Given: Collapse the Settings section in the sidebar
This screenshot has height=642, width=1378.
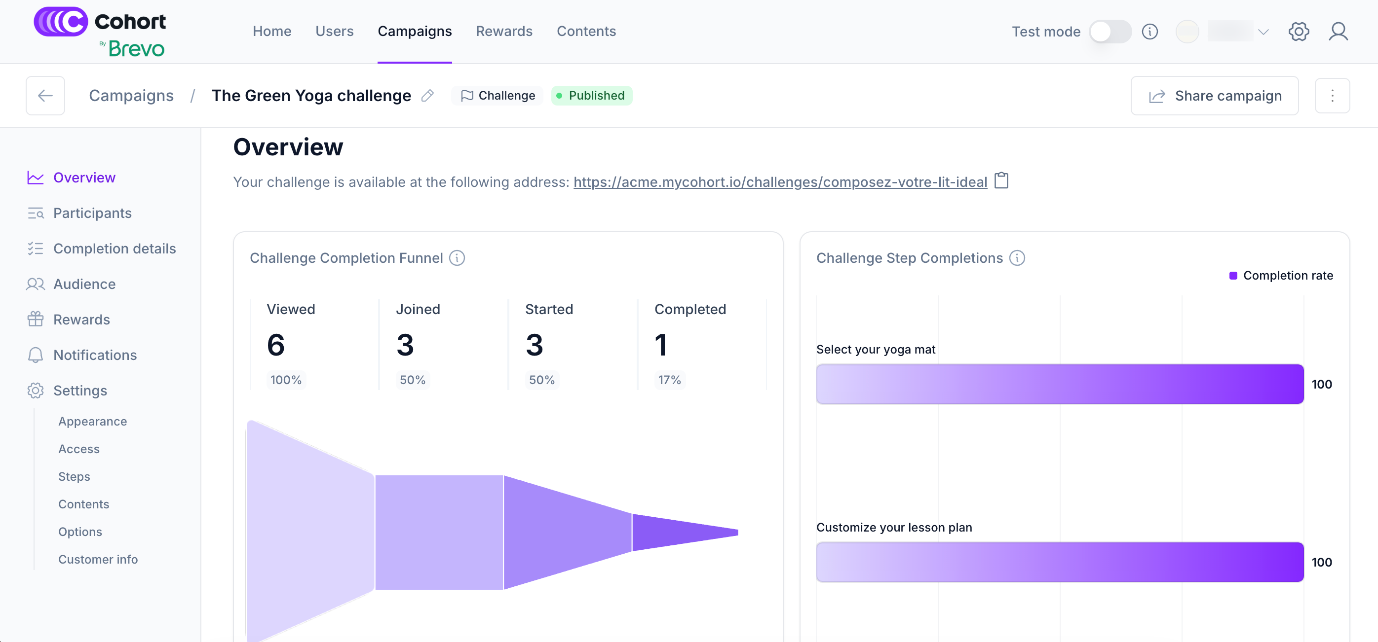Looking at the screenshot, I should click(x=79, y=390).
